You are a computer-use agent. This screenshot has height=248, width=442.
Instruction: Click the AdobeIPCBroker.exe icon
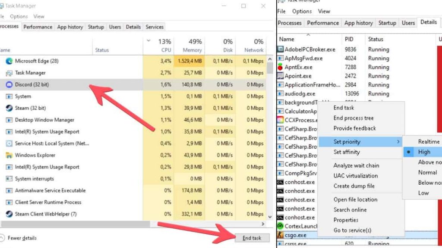(x=280, y=50)
